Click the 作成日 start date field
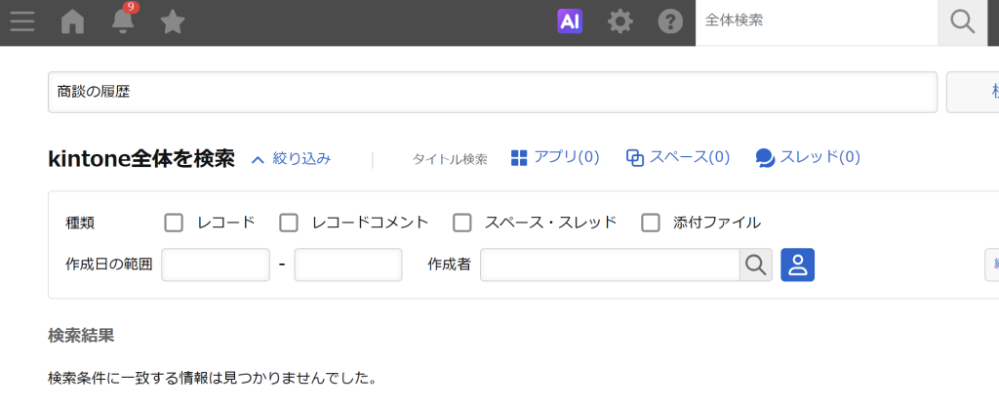Screen dimensions: 999x409 pyautogui.click(x=216, y=265)
